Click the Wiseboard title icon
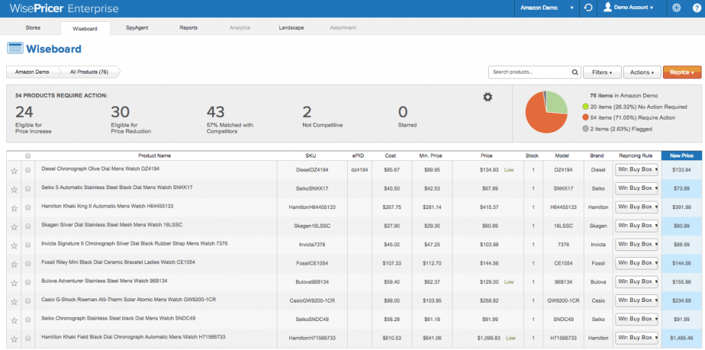The width and height of the screenshot is (705, 350). click(15, 49)
